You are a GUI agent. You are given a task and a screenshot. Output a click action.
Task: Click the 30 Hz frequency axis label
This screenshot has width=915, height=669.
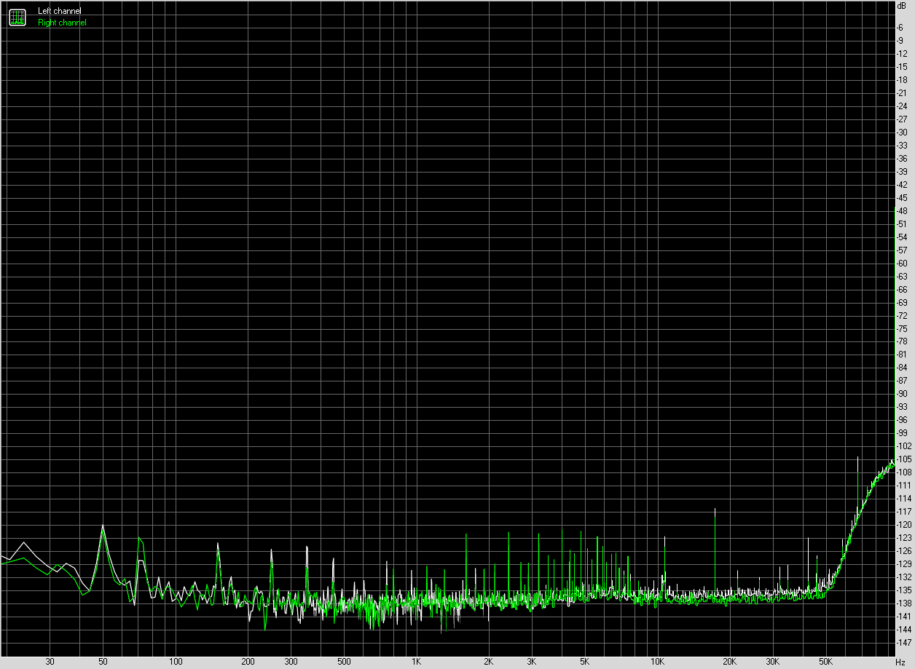coord(50,662)
